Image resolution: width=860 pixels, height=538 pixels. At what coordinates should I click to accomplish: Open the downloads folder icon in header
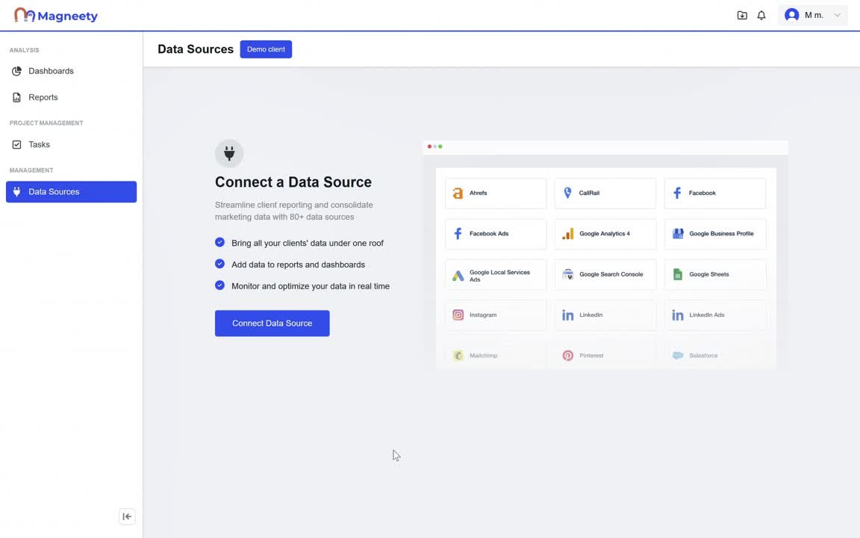tap(742, 16)
